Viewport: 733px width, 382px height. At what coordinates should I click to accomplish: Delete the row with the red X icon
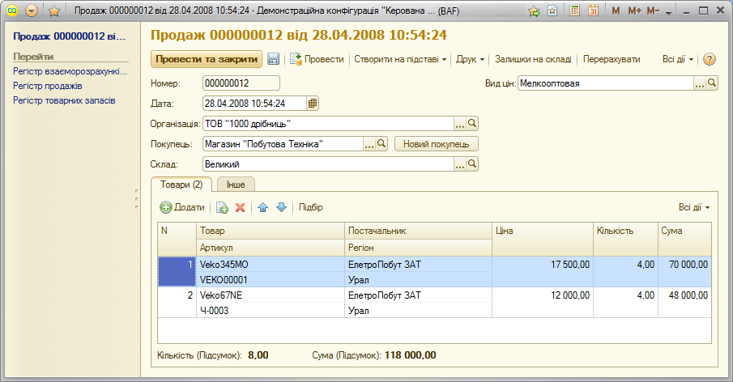(x=241, y=207)
